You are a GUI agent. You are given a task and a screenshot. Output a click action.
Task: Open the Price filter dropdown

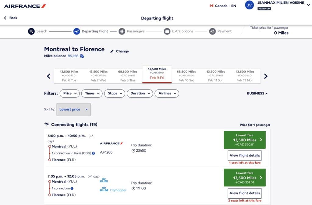pos(69,94)
